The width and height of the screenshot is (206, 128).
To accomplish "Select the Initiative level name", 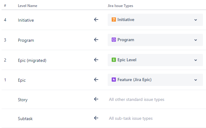I will [x=26, y=20].
